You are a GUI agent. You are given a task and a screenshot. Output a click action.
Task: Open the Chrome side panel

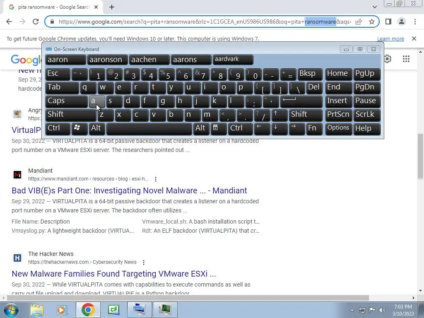(388, 22)
